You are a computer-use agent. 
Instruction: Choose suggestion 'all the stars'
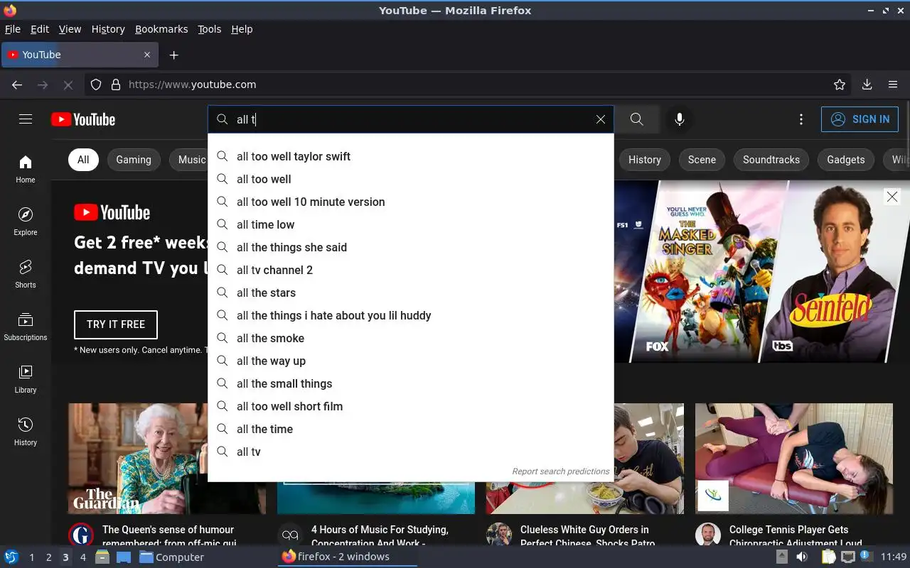click(x=411, y=293)
